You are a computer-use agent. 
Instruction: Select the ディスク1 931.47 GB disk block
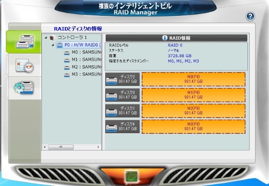tap(122, 111)
